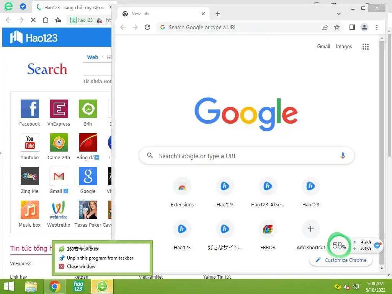Choose 360安全浏览器 in the jump list
Image resolution: width=392 pixels, height=294 pixels.
(102, 249)
